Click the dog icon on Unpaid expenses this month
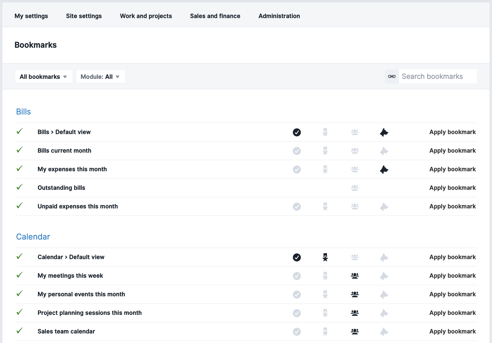The width and height of the screenshot is (492, 343). coord(384,206)
